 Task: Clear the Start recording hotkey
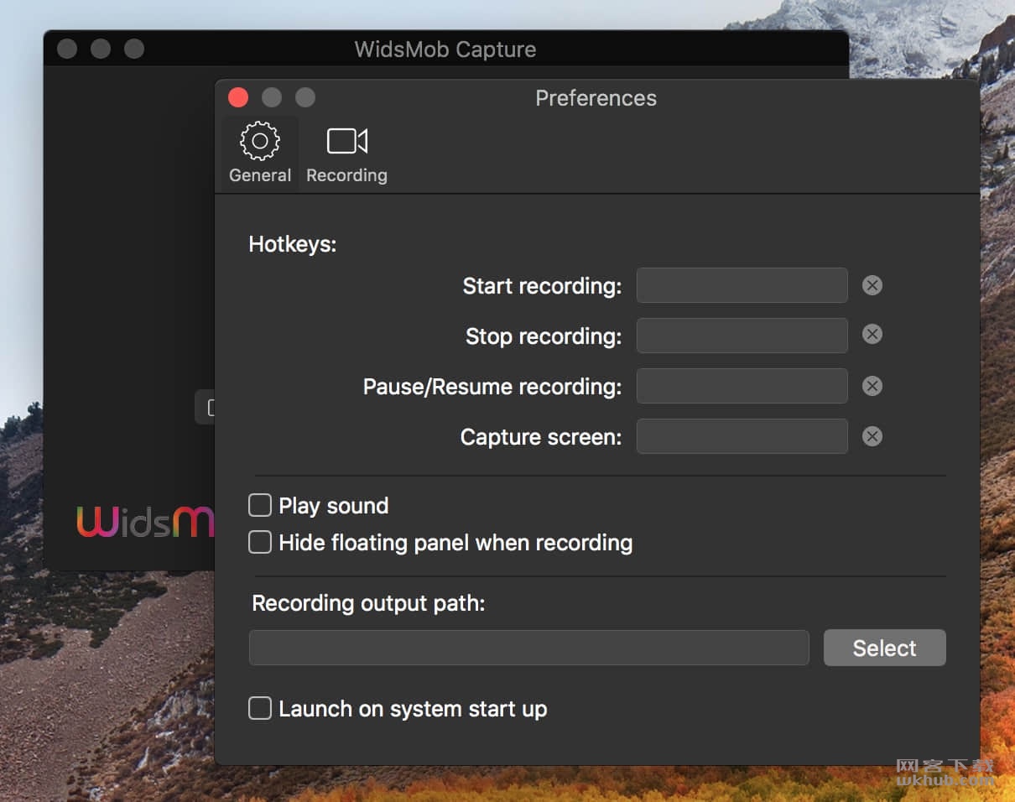(x=872, y=285)
